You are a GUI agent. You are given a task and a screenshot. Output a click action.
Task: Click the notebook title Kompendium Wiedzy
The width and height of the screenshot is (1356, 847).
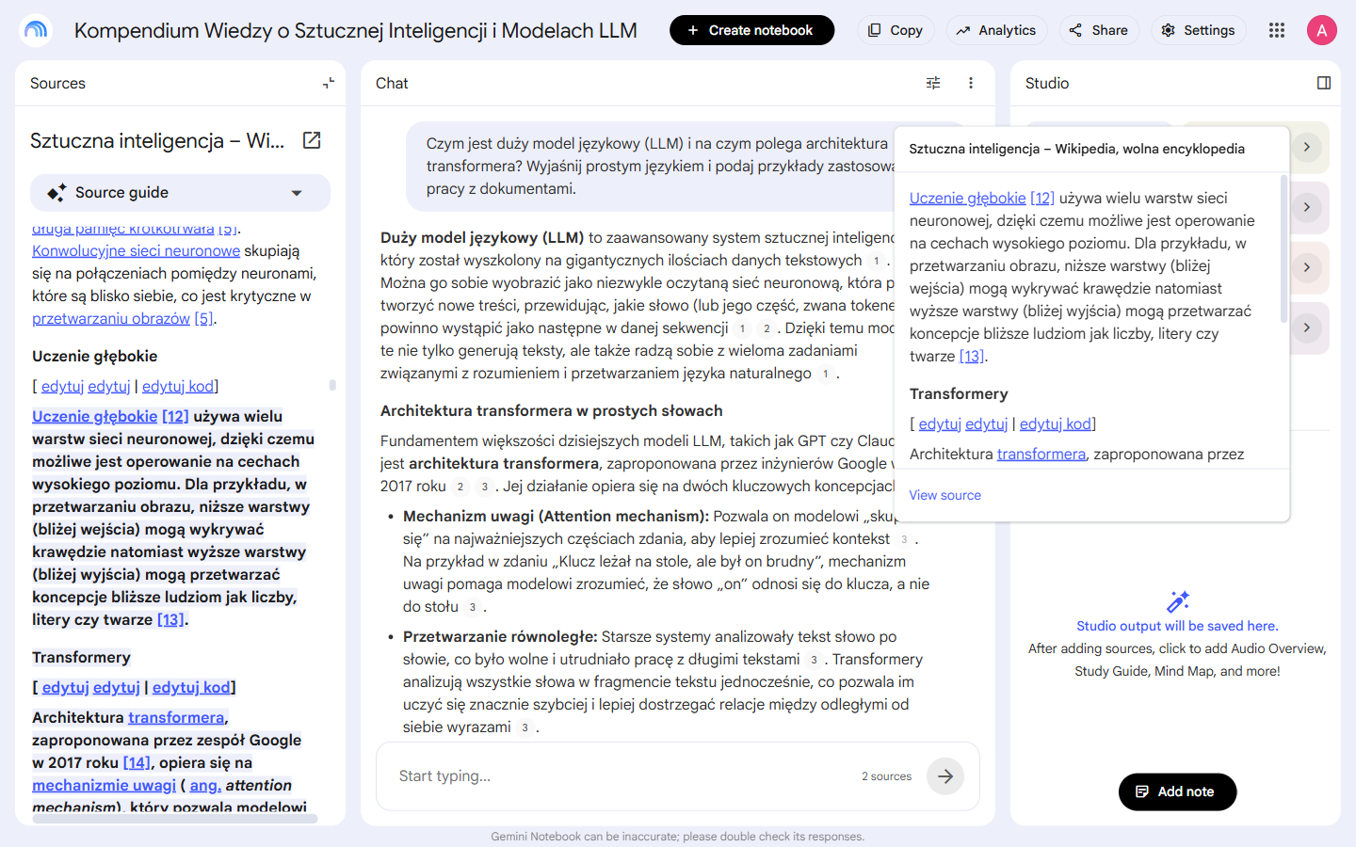click(x=356, y=30)
